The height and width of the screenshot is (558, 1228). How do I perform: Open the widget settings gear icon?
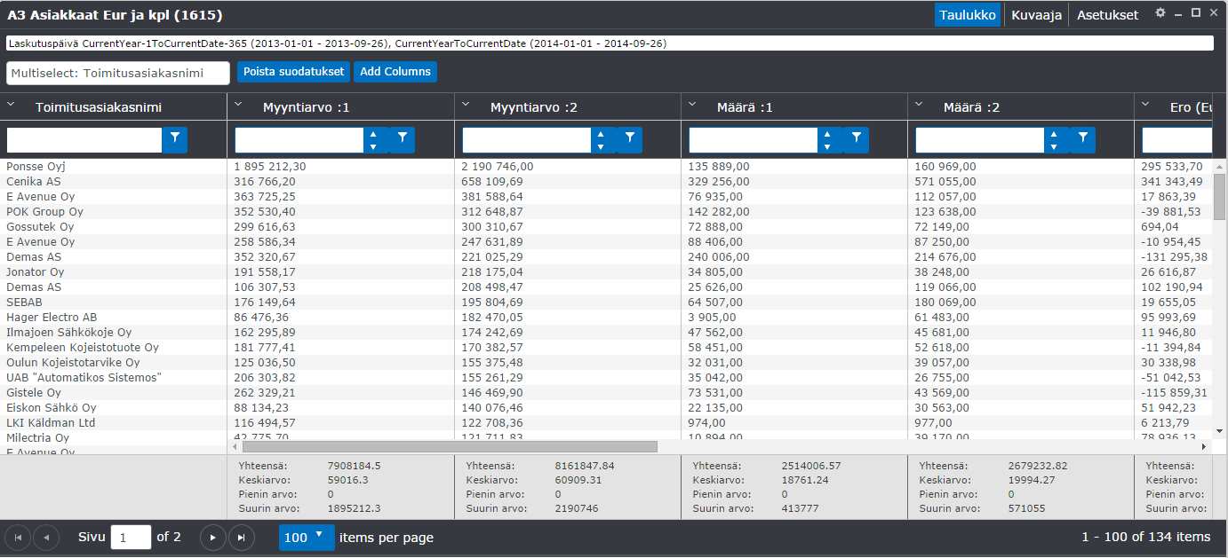click(x=1160, y=13)
